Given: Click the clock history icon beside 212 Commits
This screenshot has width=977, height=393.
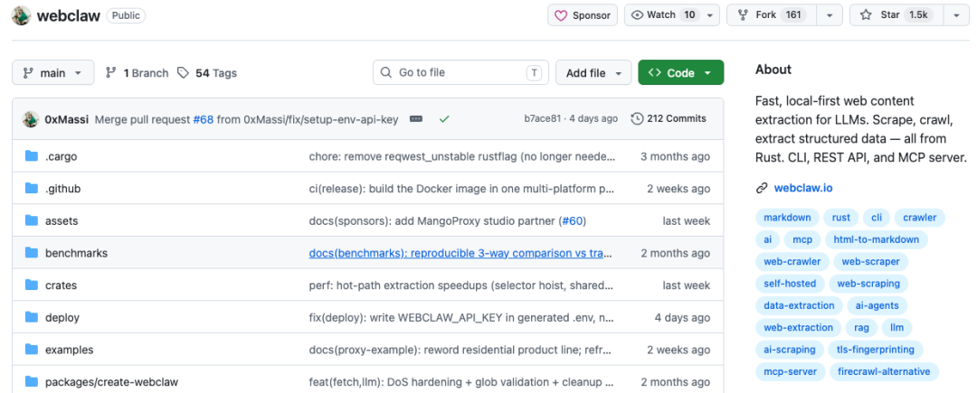Looking at the screenshot, I should point(637,118).
